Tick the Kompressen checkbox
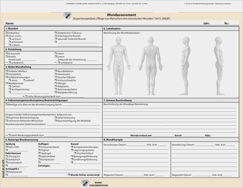Screen dimensions: 243x188 coord(39,160)
